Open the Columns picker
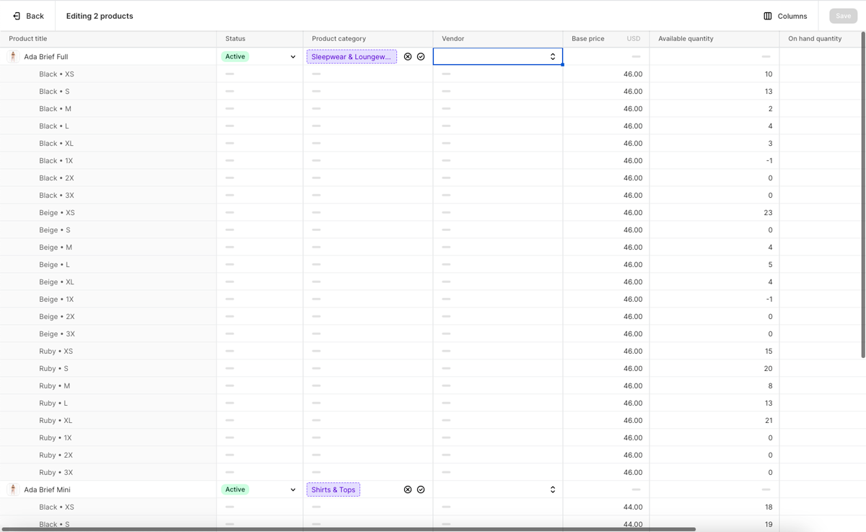The image size is (866, 532). click(x=785, y=16)
